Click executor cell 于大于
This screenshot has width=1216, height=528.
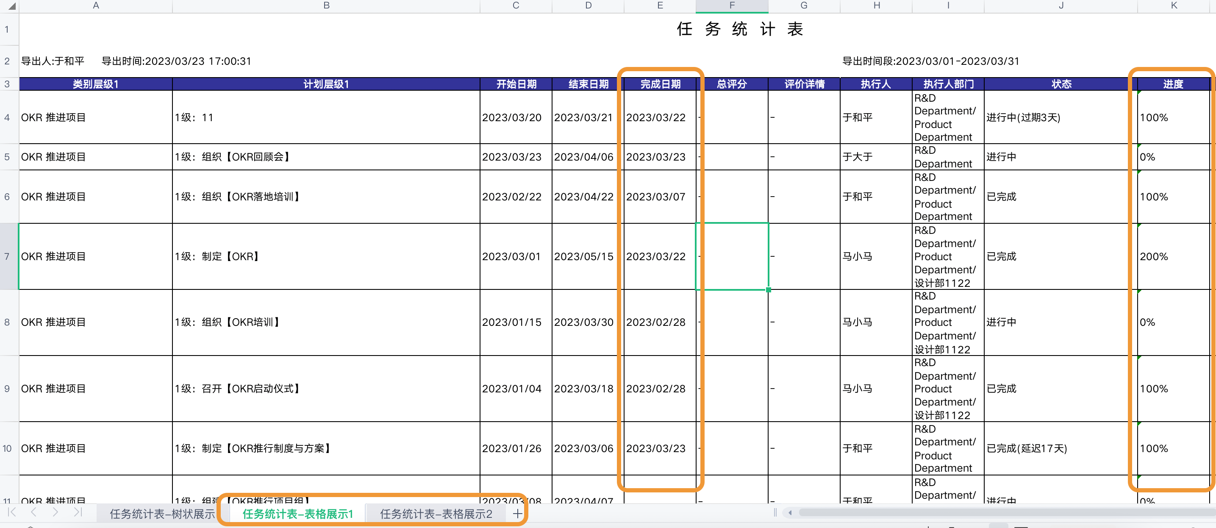tap(876, 157)
